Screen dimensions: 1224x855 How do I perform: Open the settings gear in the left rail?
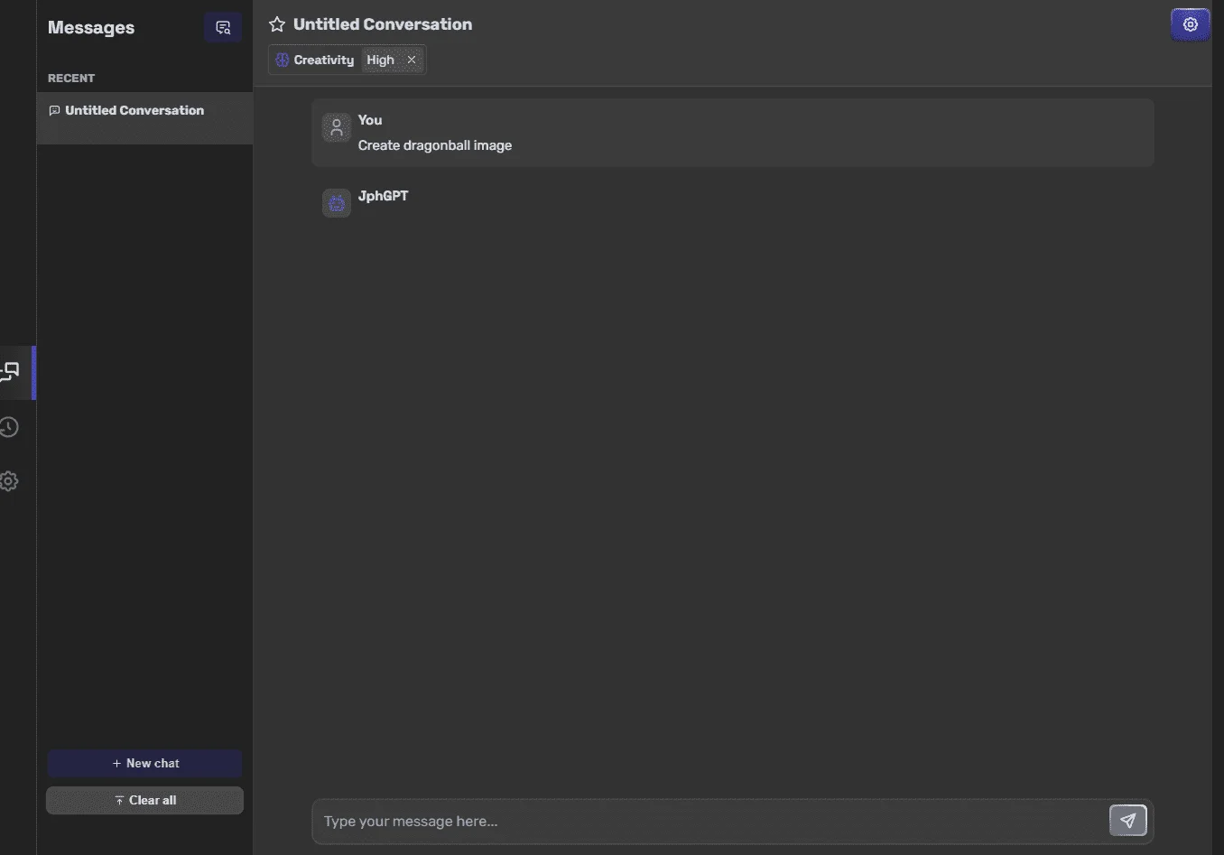9,481
